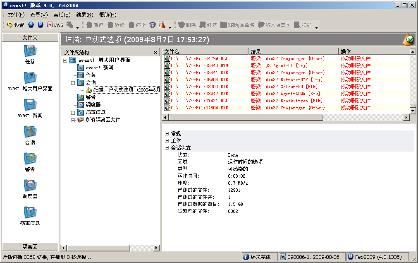Sort results by the 结果 column header
The width and height of the screenshot is (418, 263).
[293, 51]
